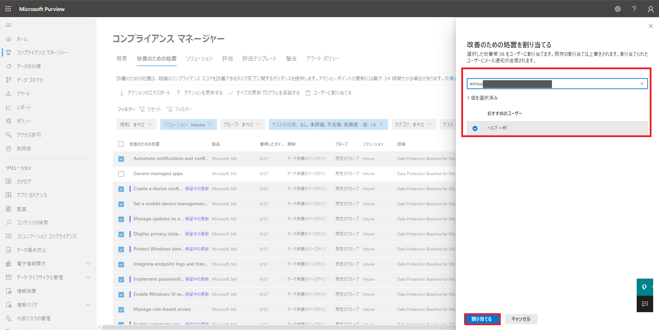Open the app launcher waffle icon
The image size is (659, 330).
(x=8, y=9)
